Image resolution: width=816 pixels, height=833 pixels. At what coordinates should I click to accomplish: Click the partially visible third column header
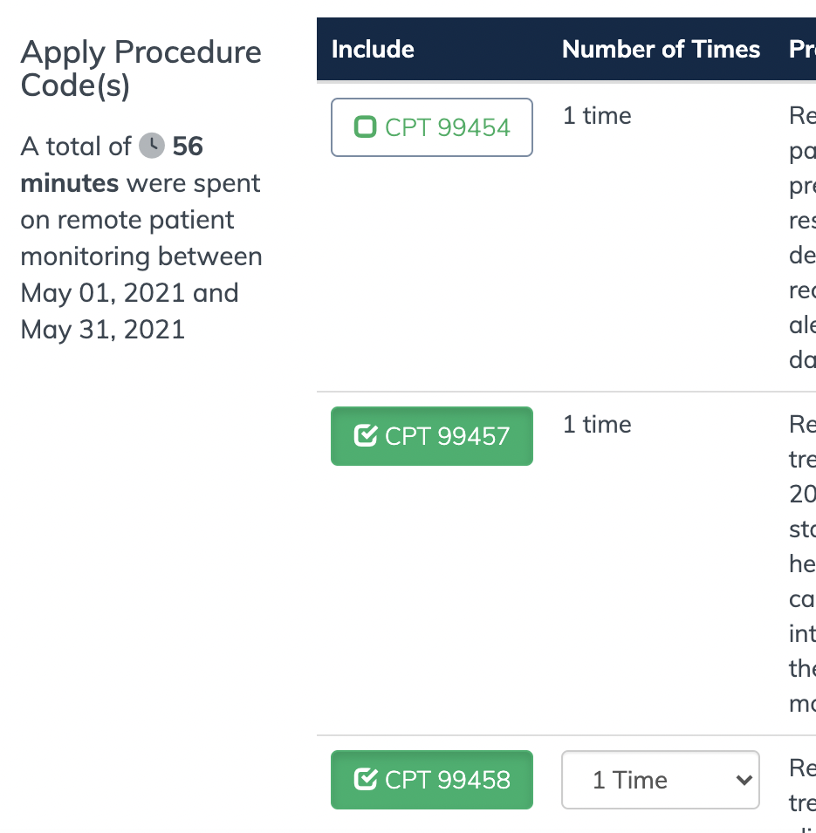click(x=802, y=50)
